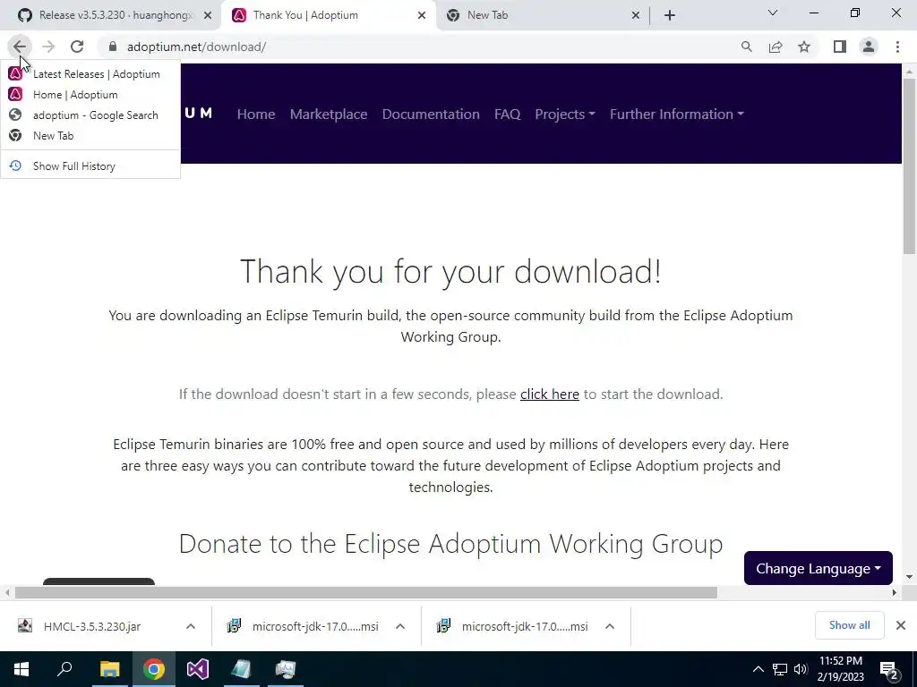Show all downloads
The height and width of the screenshot is (687, 917).
[849, 625]
